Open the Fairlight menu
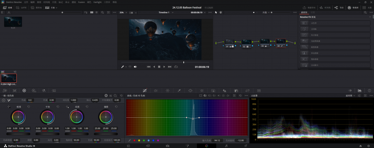 [x=98, y=2]
